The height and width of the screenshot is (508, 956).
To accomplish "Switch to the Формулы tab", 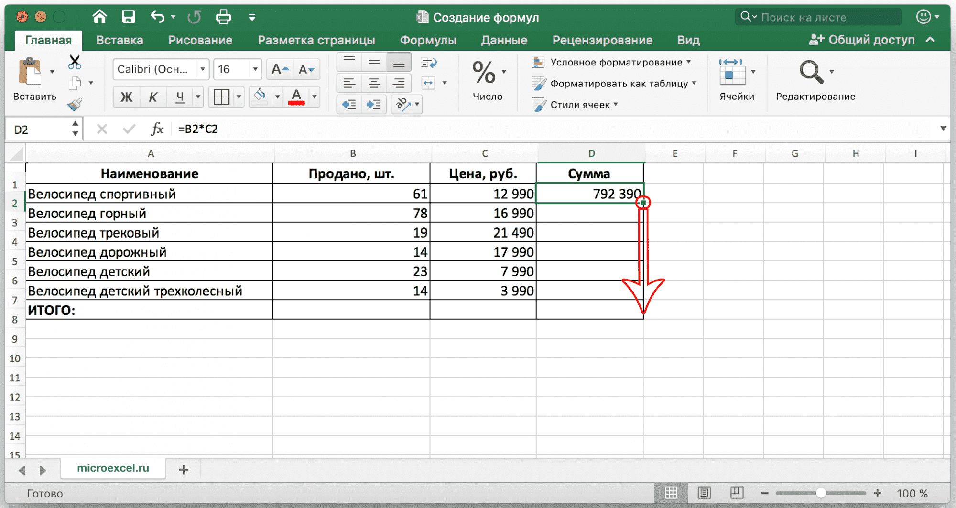I will [428, 40].
